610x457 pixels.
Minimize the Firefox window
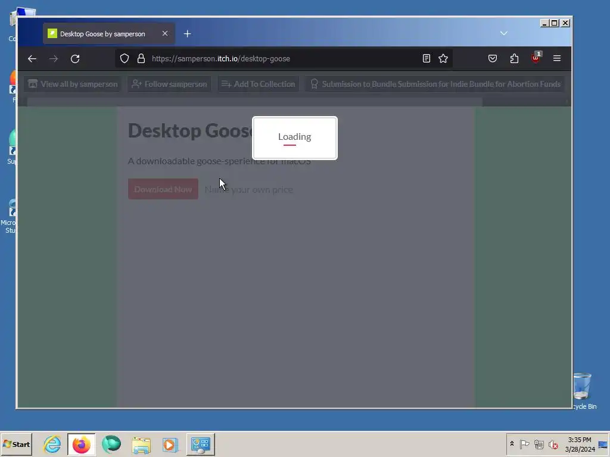click(544, 23)
